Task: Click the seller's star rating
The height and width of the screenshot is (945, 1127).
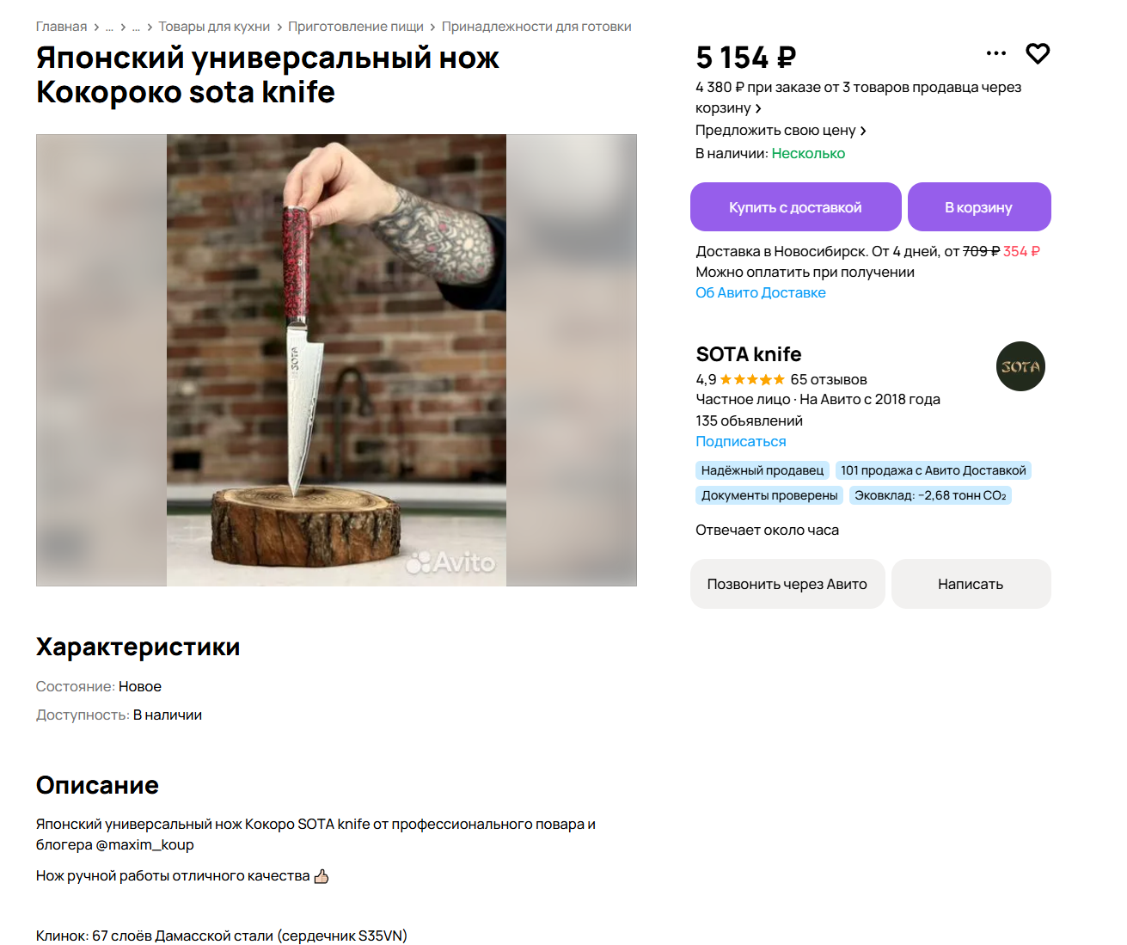Action: tap(752, 379)
